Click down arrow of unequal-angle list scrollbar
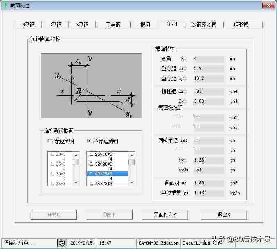The width and height of the screenshot is (277, 249). (x=132, y=182)
